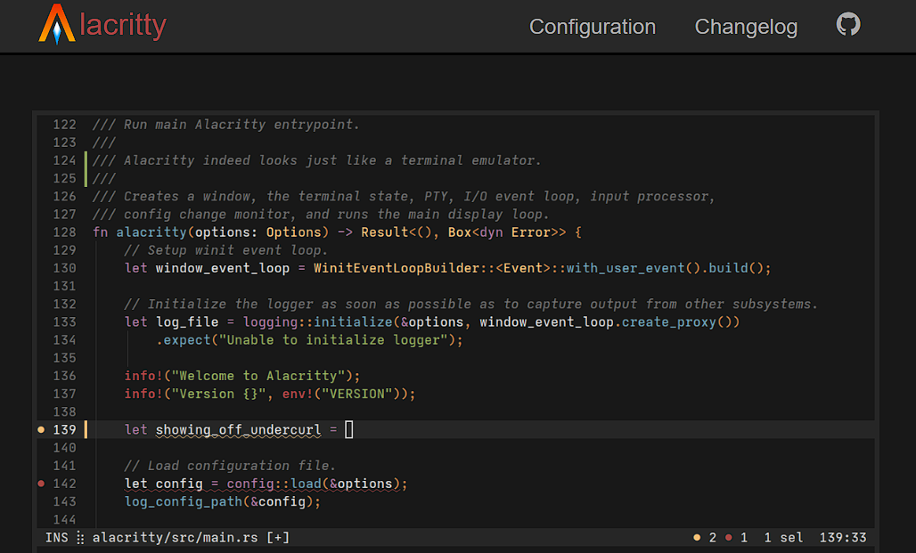Viewport: 916px width, 553px height.
Task: Open the GitHub repository icon
Action: click(848, 25)
